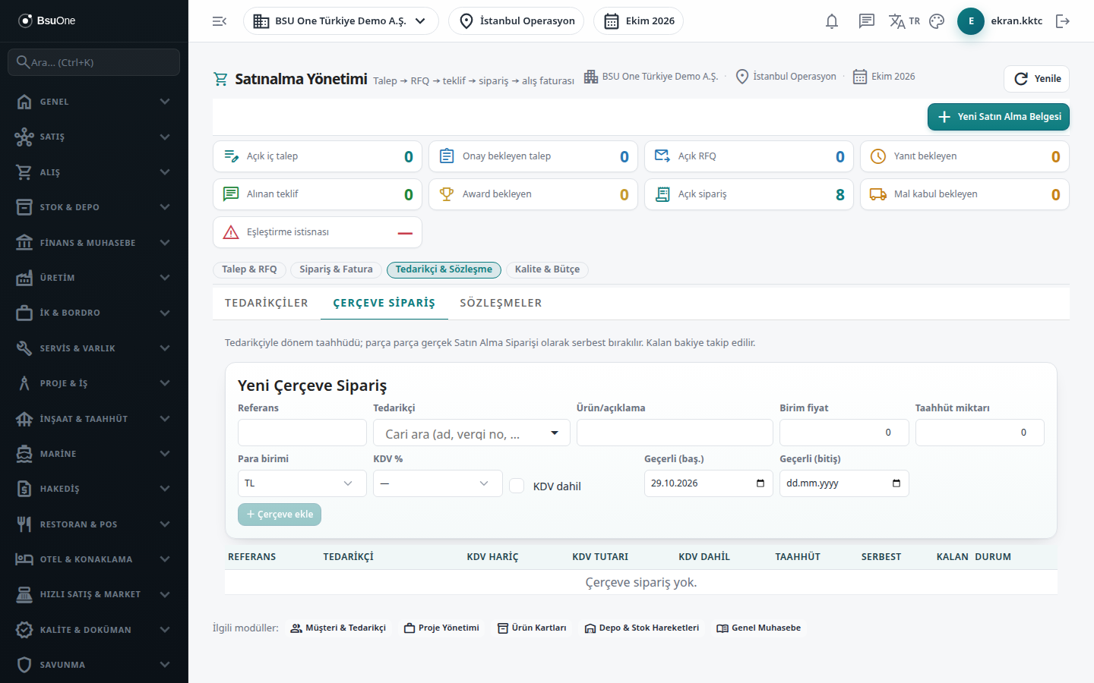Open the Para birimi TL dropdown

click(x=302, y=483)
